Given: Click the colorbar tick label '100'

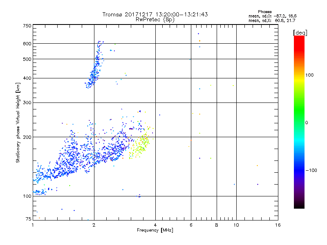Looking at the screenshot, I should pyautogui.click(x=309, y=75).
